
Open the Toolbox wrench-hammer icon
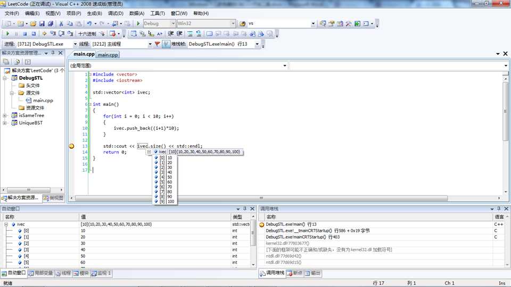(348, 23)
